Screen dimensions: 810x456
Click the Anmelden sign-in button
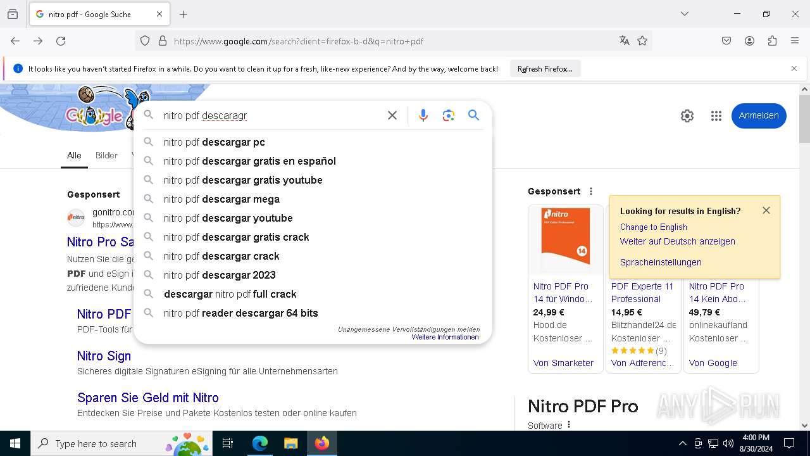click(759, 115)
